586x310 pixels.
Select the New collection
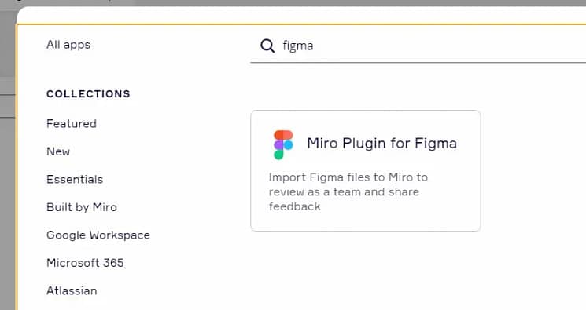coord(58,151)
